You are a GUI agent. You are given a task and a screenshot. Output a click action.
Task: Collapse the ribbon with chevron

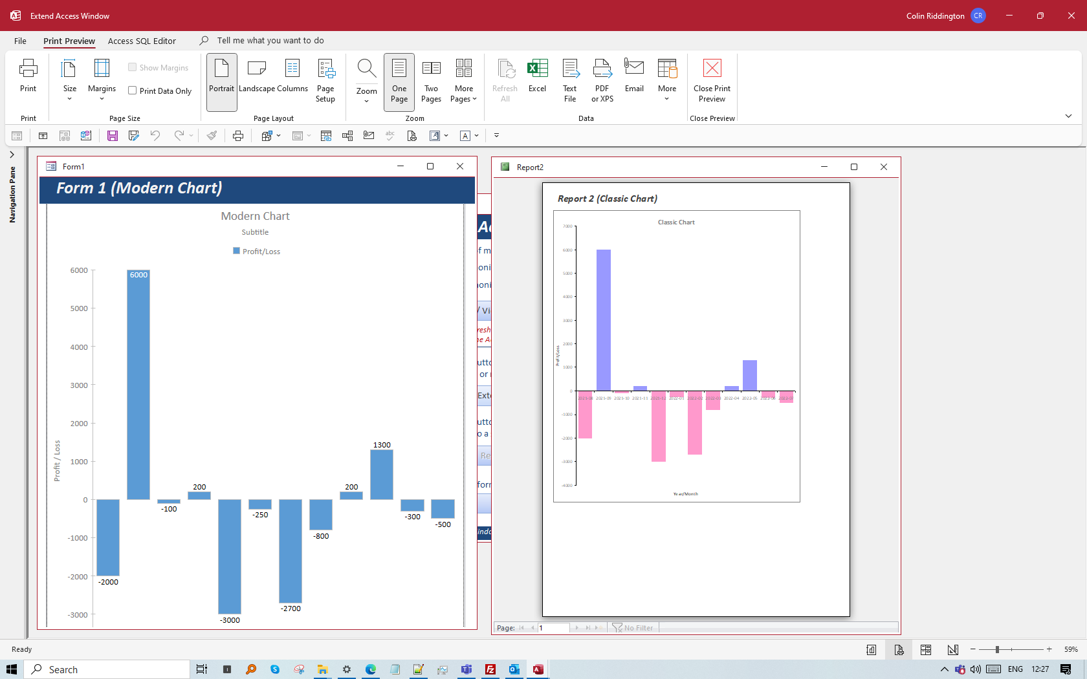pos(1068,116)
